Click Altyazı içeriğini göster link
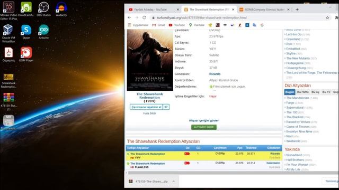The height and width of the screenshot is (190, 339). (x=203, y=120)
